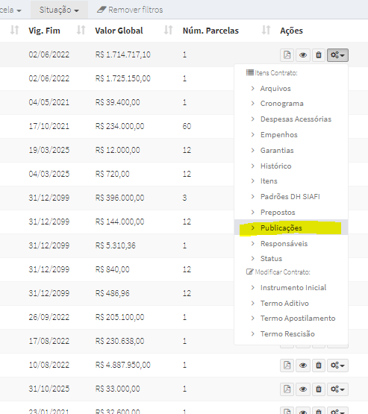Delete contract with value R$ 1.714.717,10

319,55
